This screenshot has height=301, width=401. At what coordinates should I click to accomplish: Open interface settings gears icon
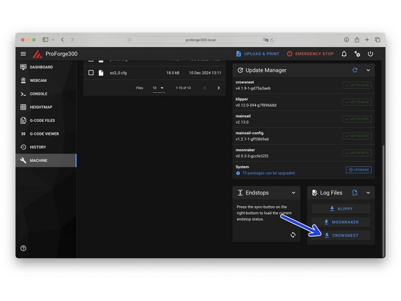coord(357,54)
